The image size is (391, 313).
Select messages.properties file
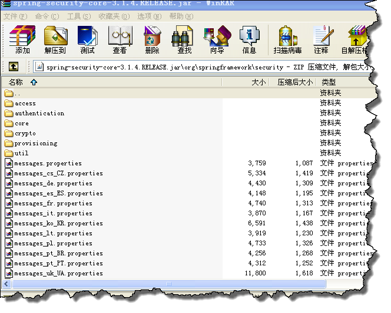coord(43,163)
